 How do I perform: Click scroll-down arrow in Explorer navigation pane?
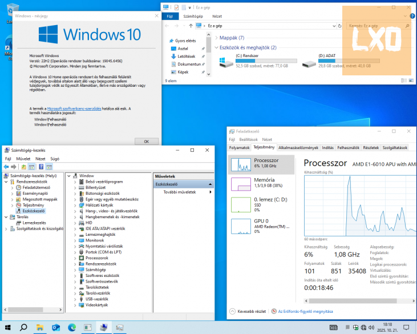click(x=209, y=74)
